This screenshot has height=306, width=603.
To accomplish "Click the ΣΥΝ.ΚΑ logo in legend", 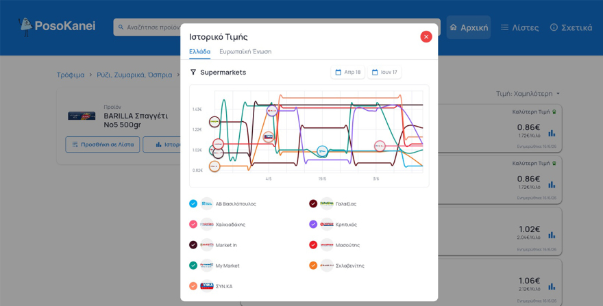I will click(x=207, y=286).
